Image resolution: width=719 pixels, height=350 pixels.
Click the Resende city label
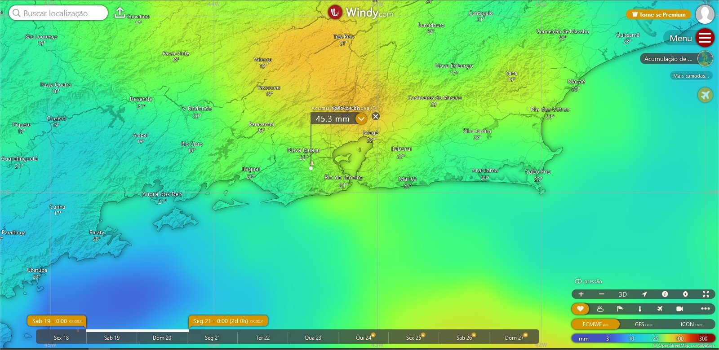point(141,99)
